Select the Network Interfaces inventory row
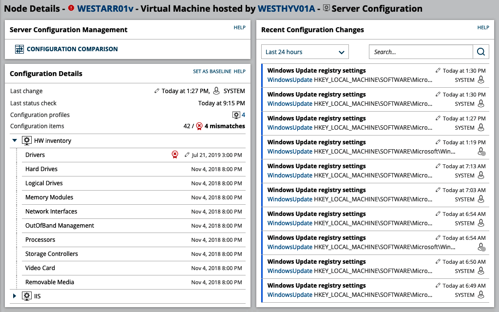 click(51, 212)
